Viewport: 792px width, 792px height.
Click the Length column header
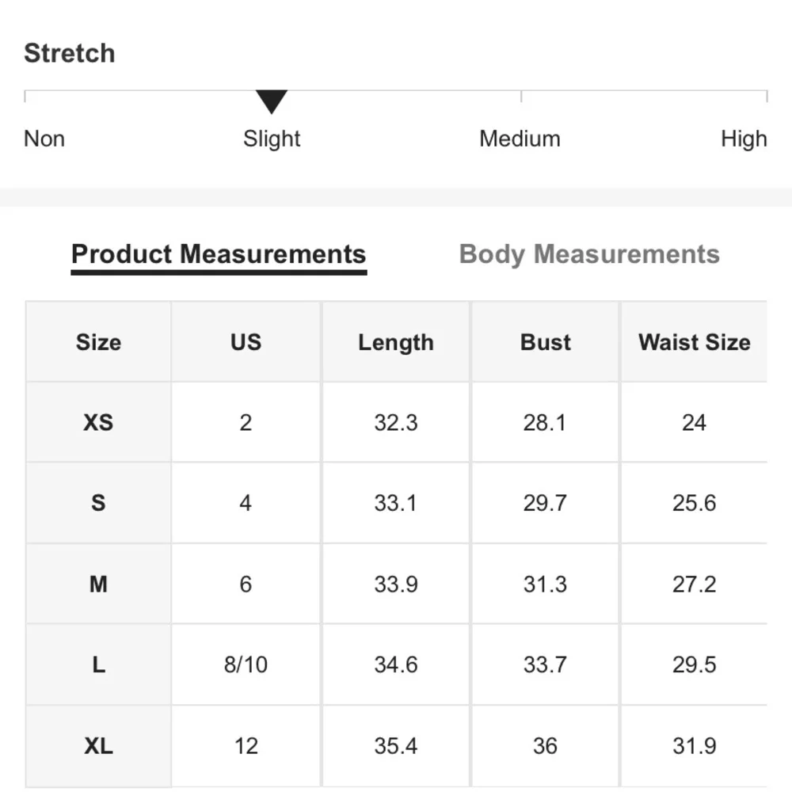tap(395, 342)
